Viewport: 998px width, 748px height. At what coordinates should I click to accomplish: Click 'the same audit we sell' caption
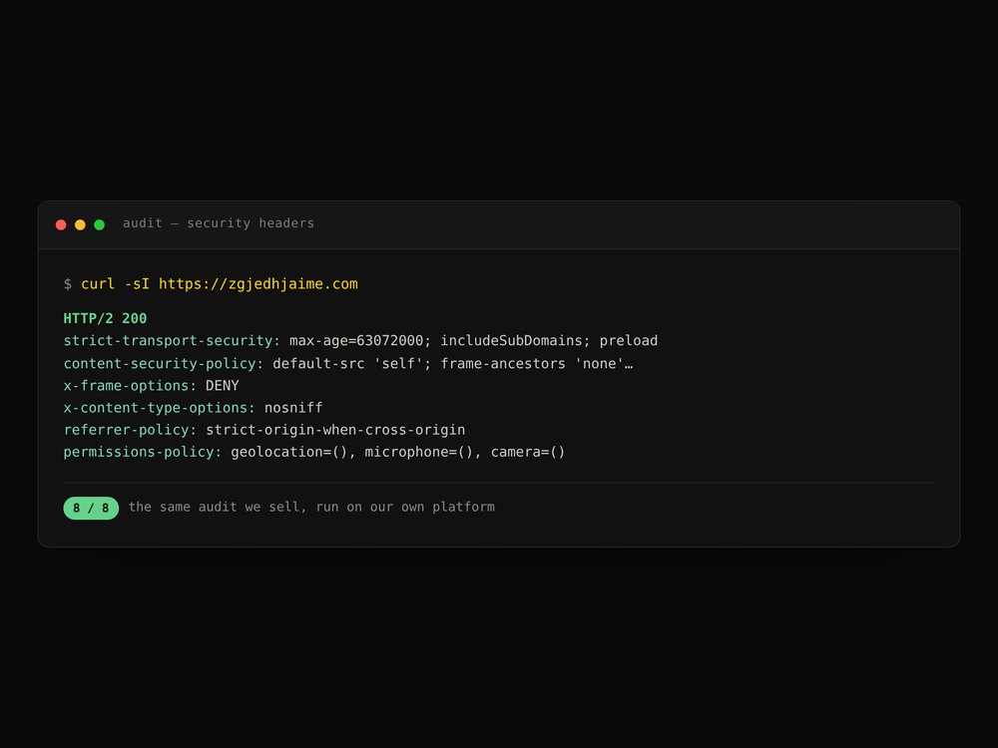311,507
